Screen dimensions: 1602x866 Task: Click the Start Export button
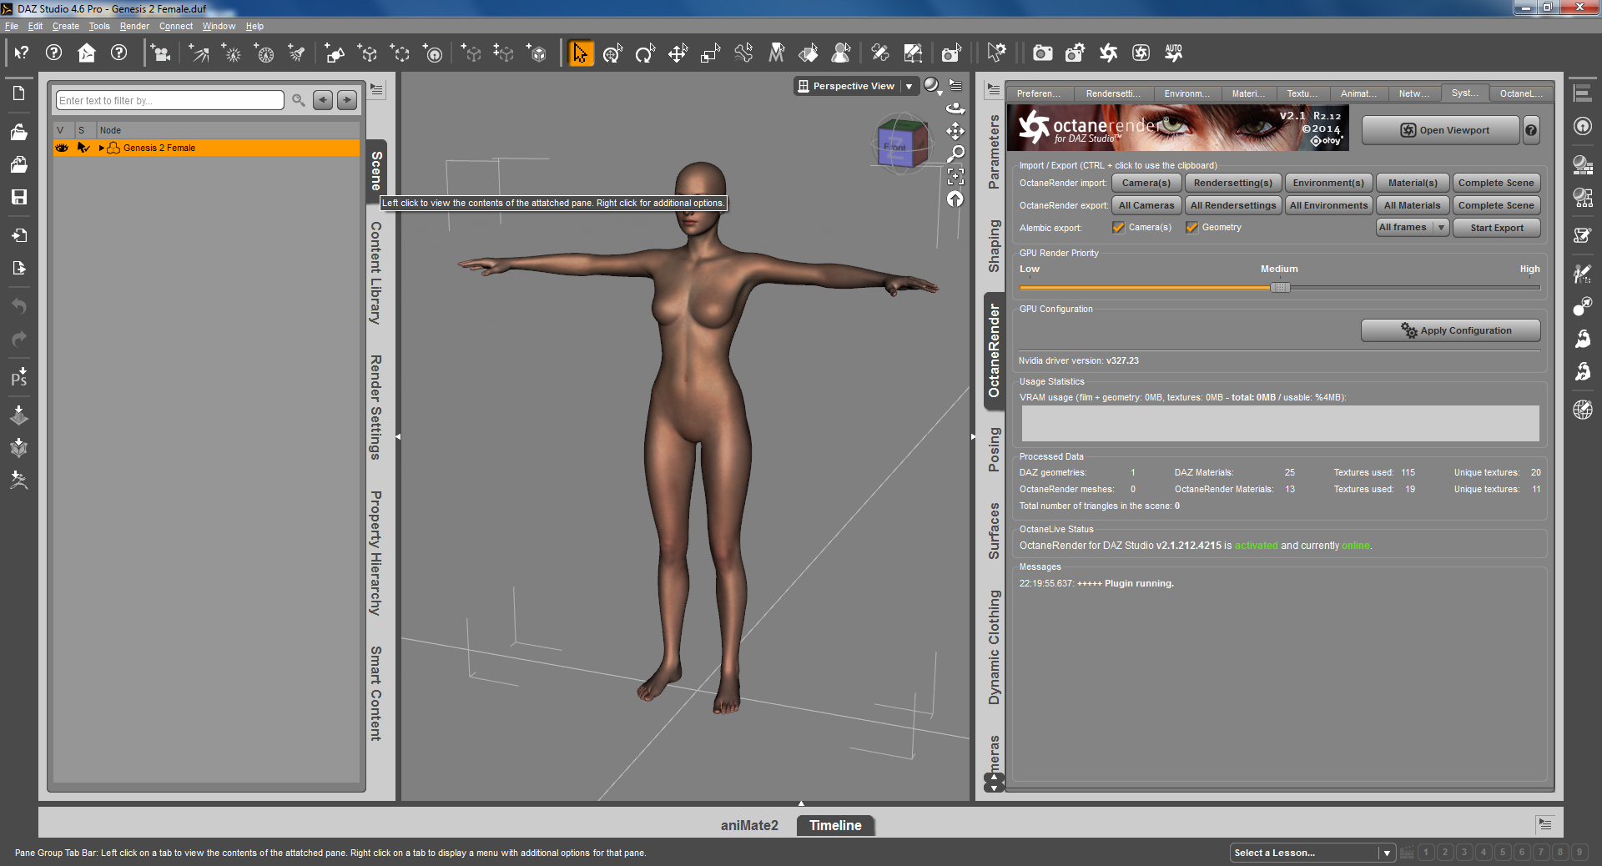pos(1497,228)
